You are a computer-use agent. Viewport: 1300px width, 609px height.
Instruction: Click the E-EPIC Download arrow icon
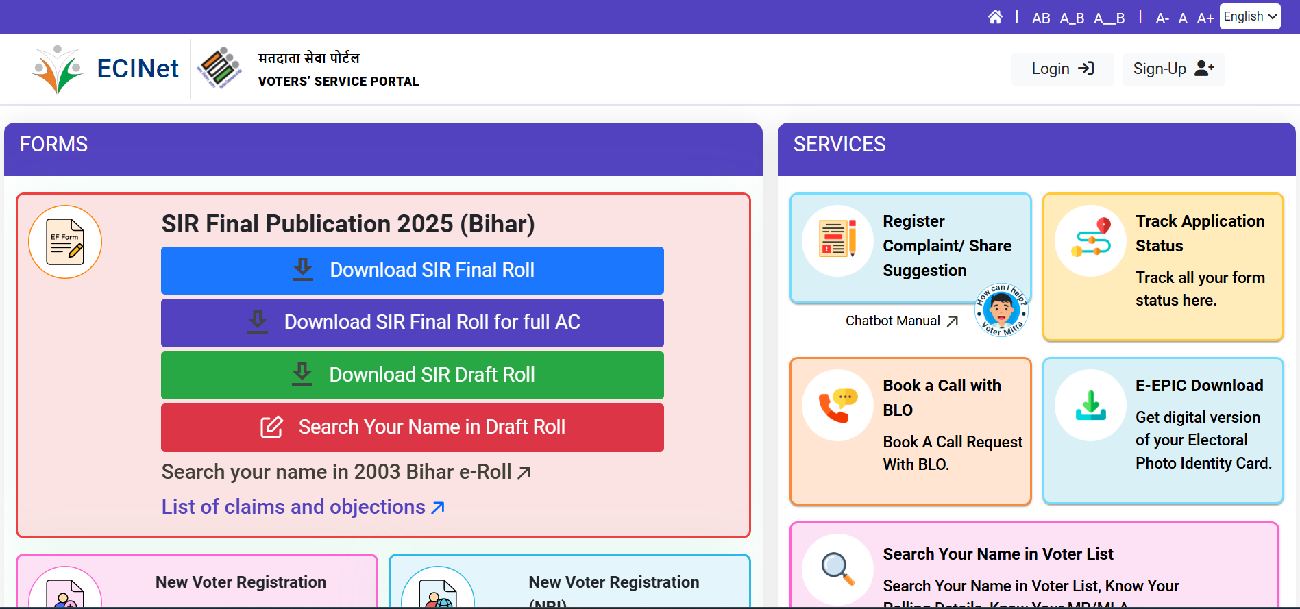click(x=1090, y=405)
